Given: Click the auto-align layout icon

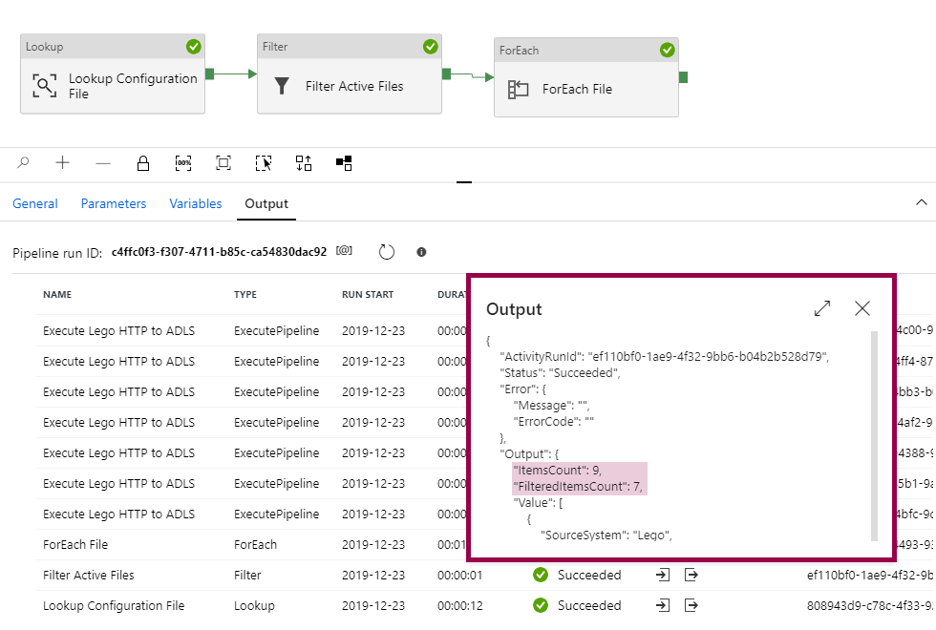Looking at the screenshot, I should click(304, 163).
